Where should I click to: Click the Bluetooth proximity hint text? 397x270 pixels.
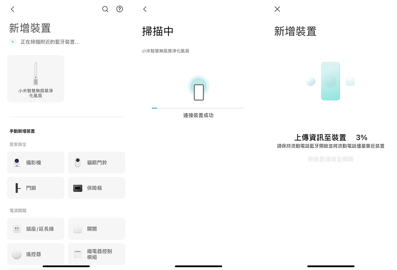point(331,146)
